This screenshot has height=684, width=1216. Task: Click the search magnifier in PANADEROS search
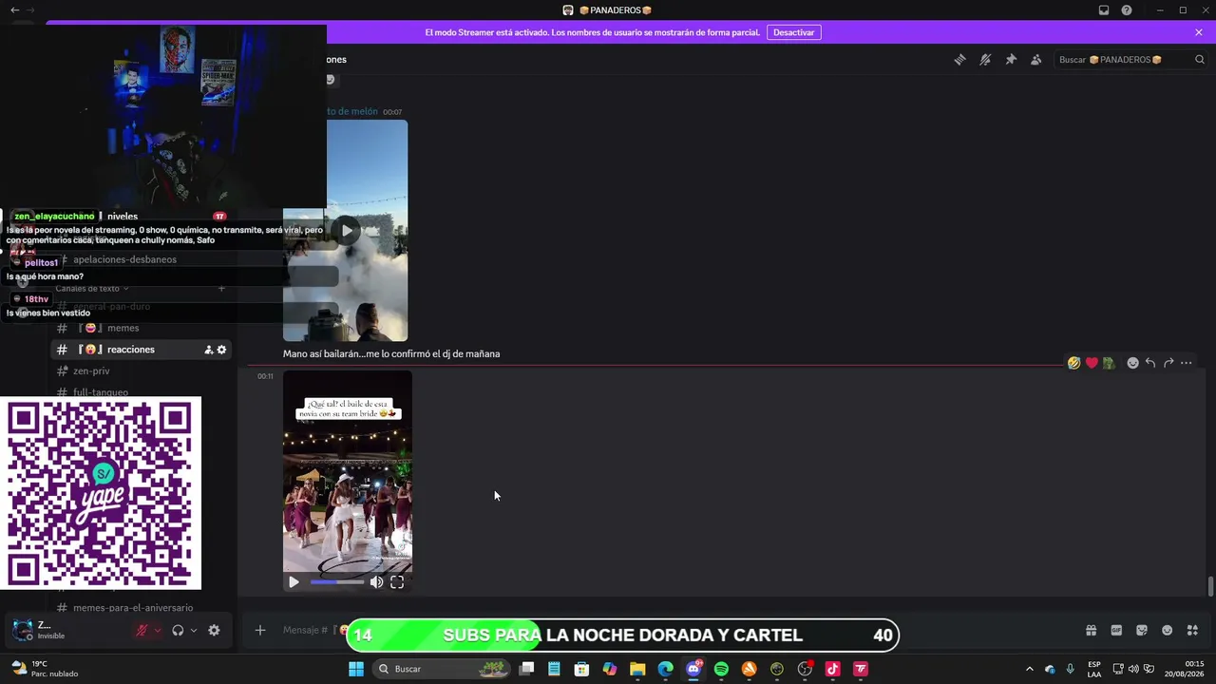(1199, 60)
